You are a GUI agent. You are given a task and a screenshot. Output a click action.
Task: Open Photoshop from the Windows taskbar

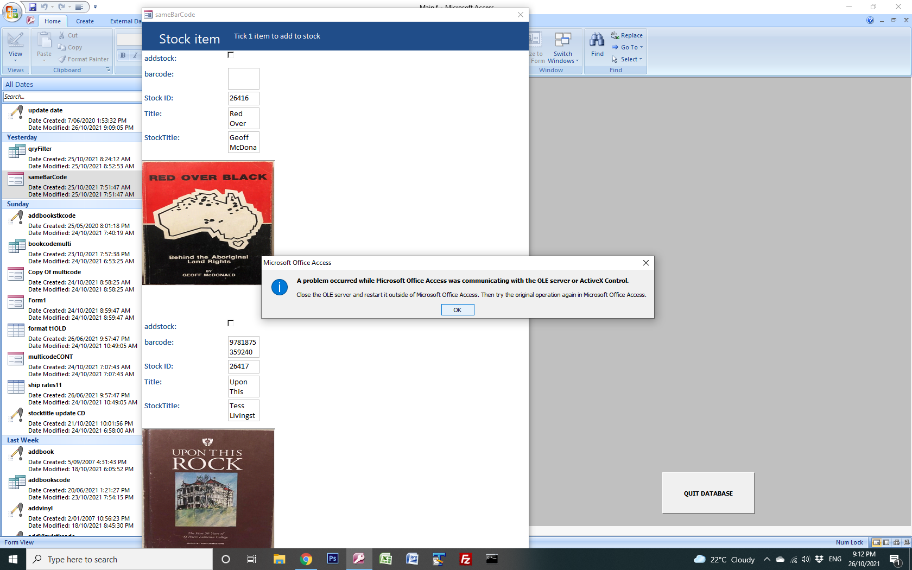click(x=332, y=559)
